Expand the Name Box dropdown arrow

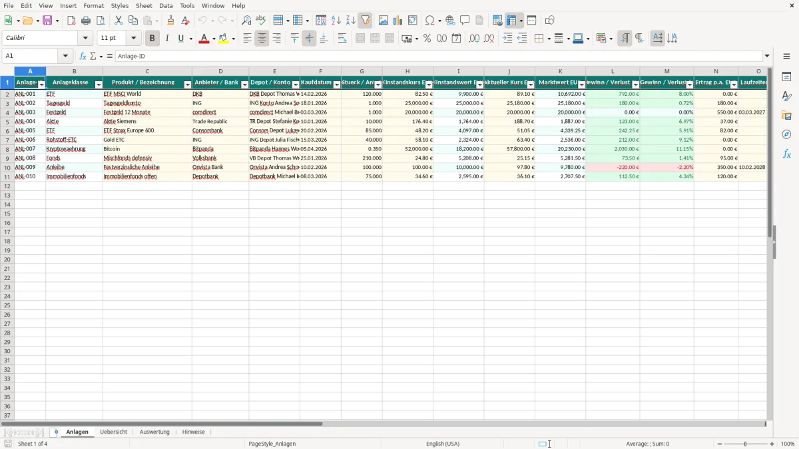point(65,57)
